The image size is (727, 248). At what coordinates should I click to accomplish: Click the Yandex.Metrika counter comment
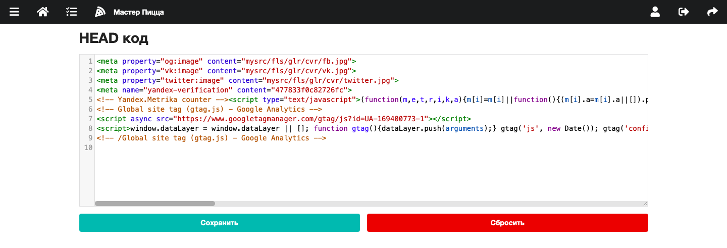pos(163,100)
